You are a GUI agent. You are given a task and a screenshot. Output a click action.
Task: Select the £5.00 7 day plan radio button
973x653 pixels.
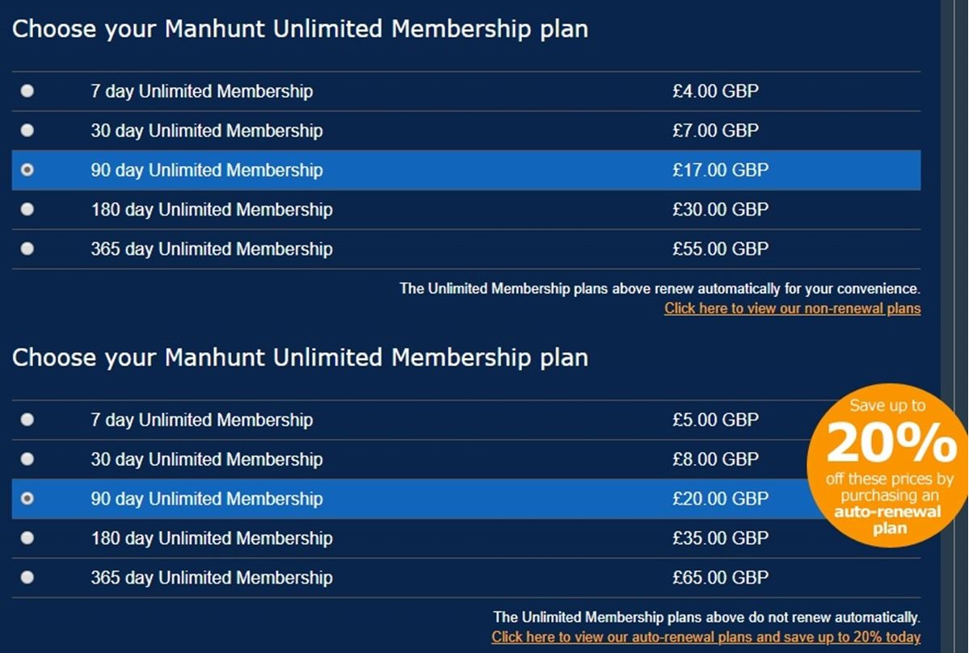pyautogui.click(x=27, y=420)
